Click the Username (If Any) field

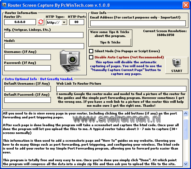27,57
